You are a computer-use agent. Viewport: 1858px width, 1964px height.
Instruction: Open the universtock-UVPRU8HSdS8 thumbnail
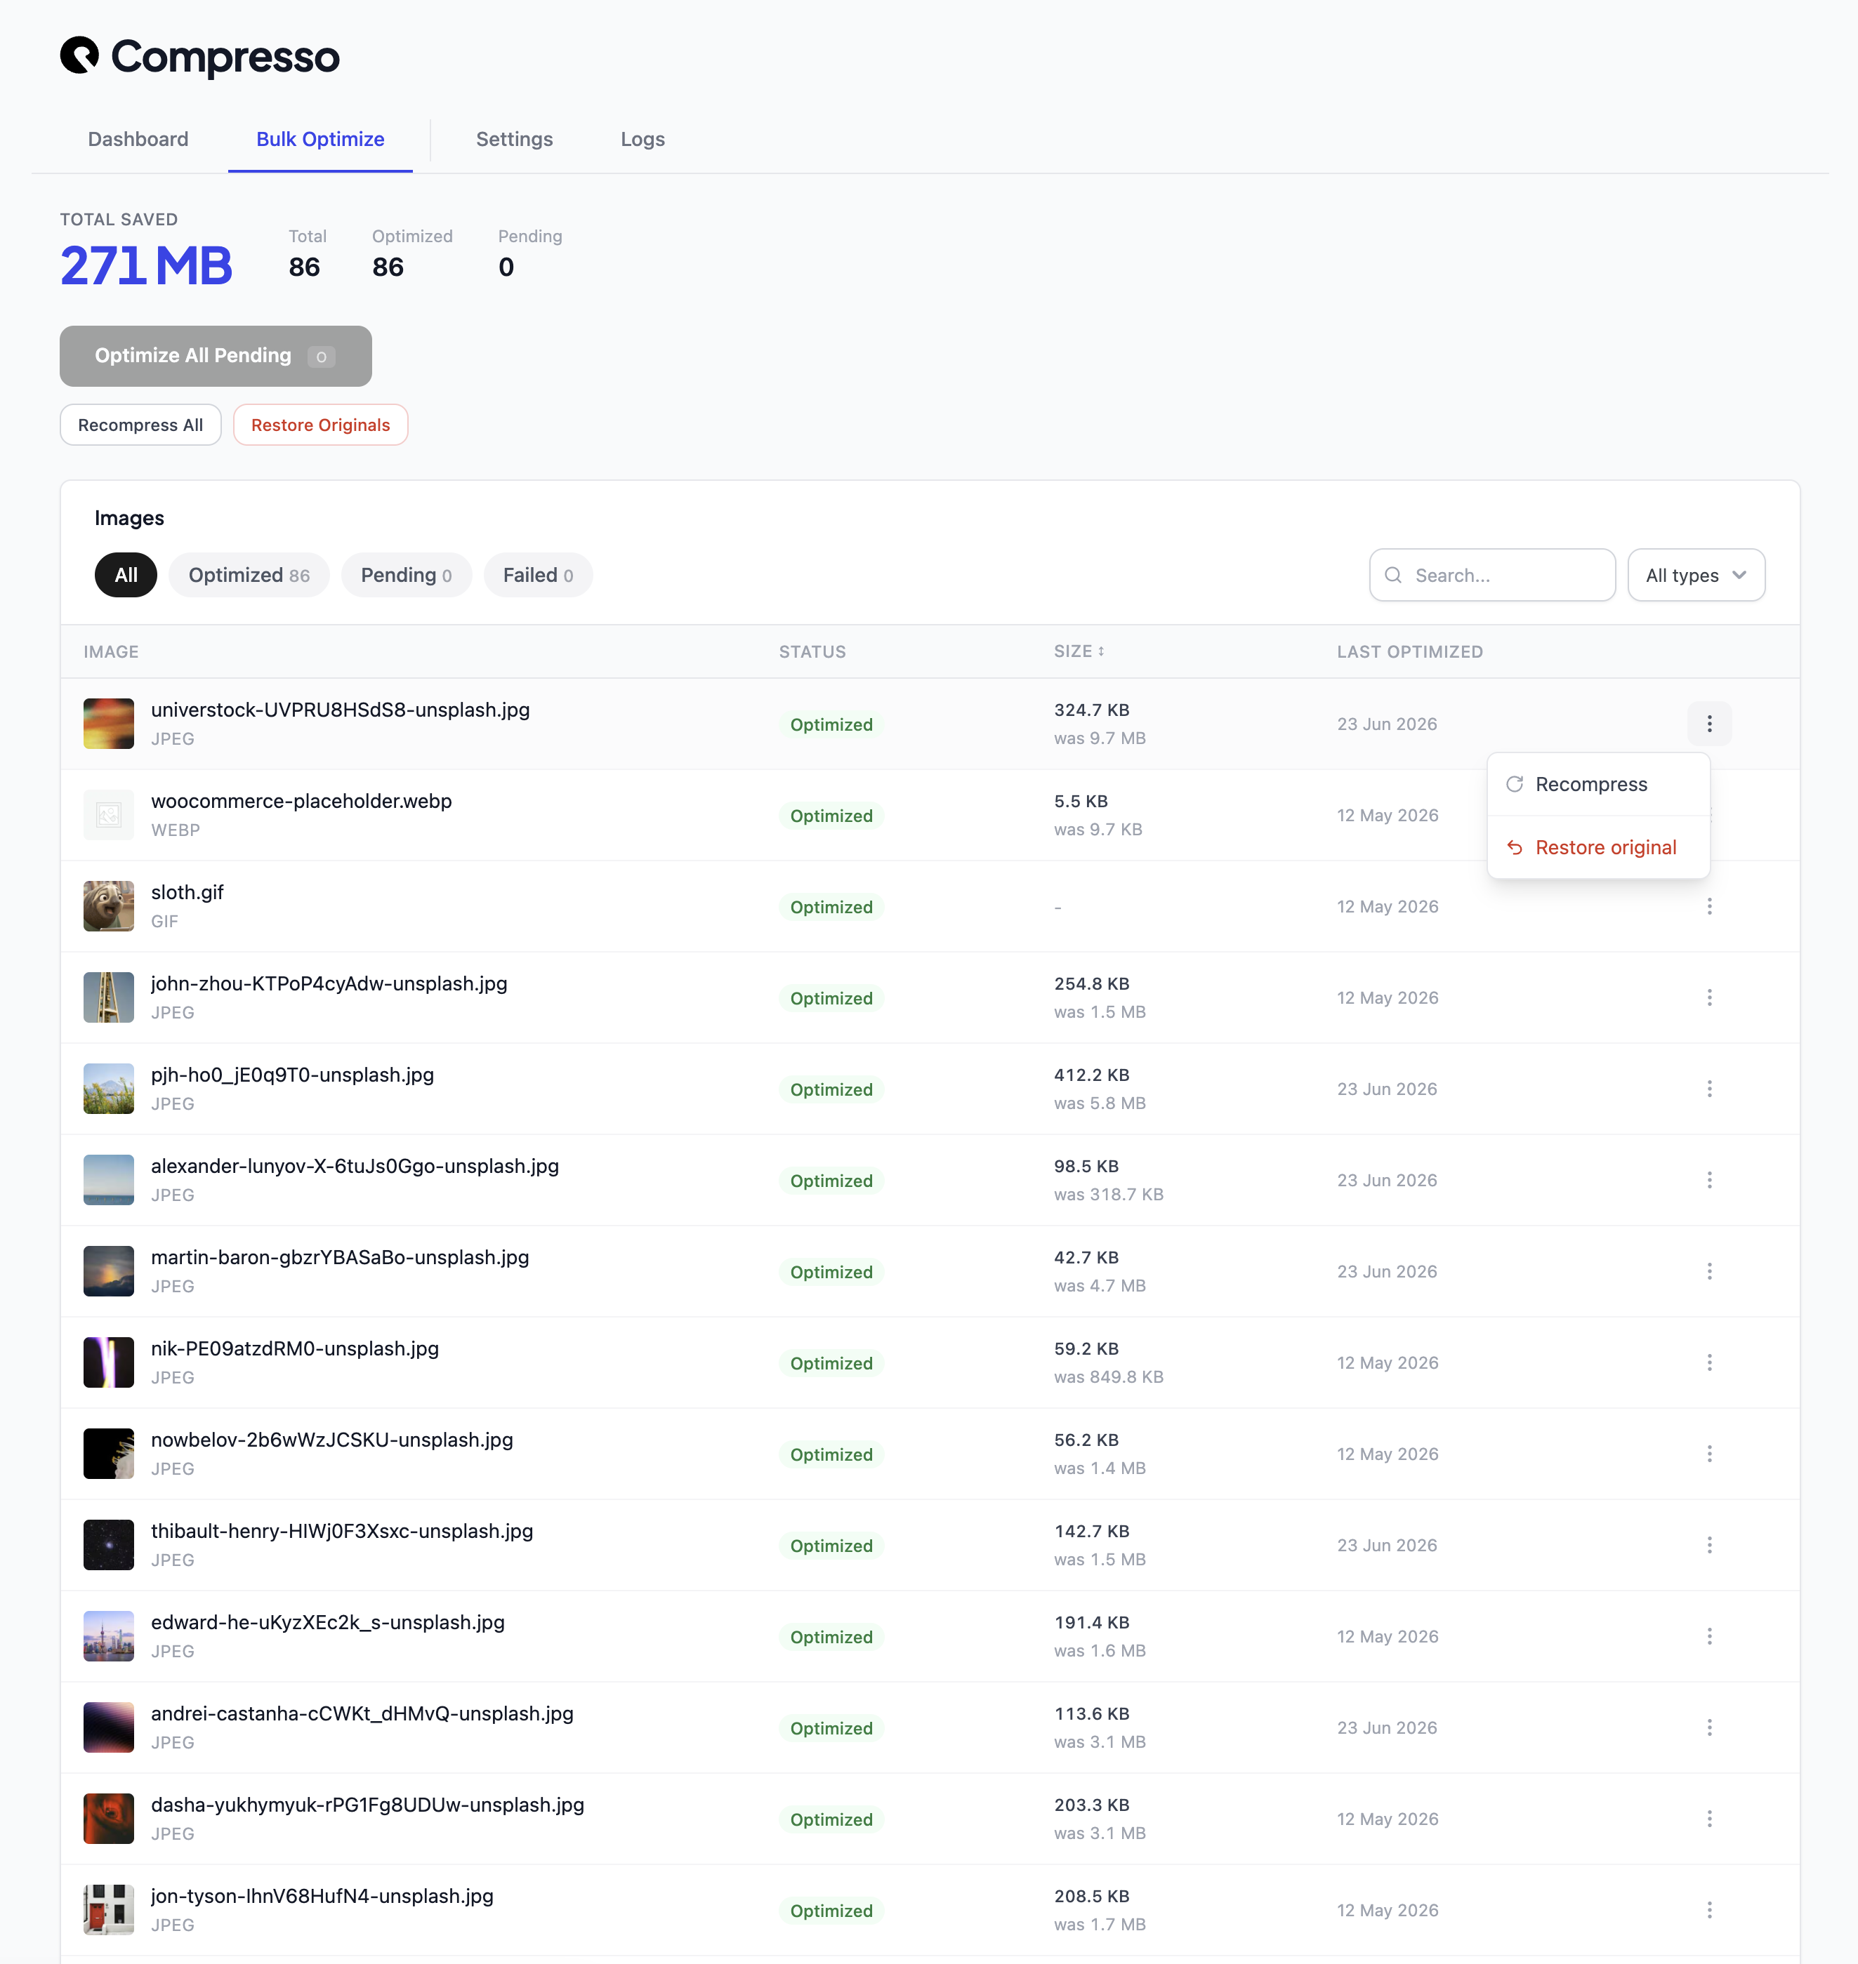coord(108,724)
